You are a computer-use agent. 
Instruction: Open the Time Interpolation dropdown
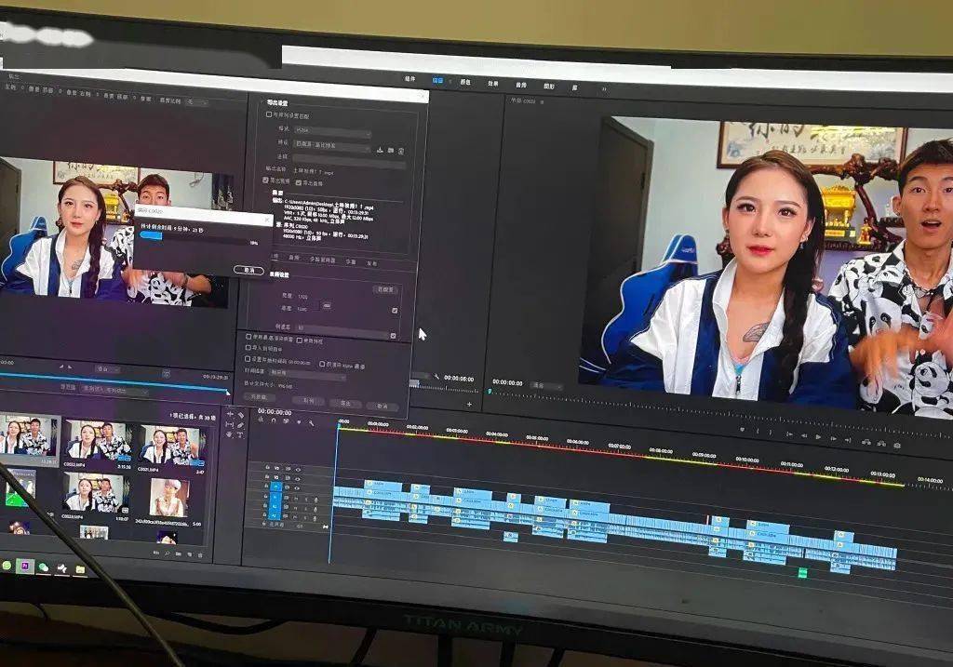coord(307,374)
